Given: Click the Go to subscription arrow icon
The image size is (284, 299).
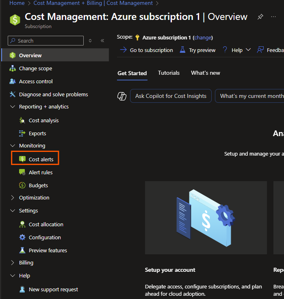Looking at the screenshot, I should (x=124, y=50).
